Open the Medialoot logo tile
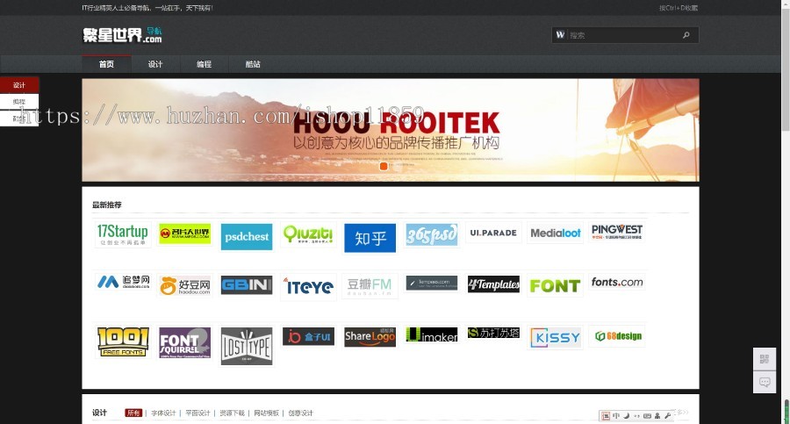The image size is (790, 424). click(556, 233)
